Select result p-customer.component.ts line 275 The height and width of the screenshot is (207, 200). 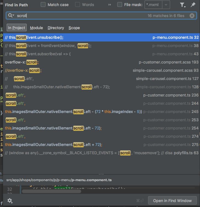click(101, 145)
